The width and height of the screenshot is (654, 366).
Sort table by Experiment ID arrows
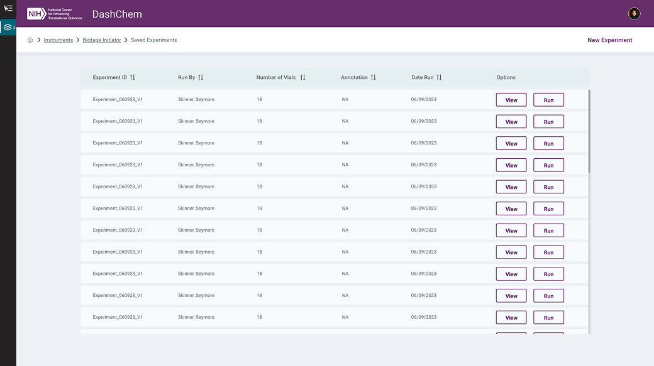tap(133, 78)
